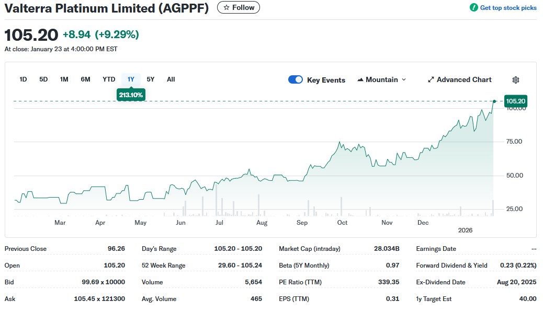
Task: Click the +8.94 price change value
Action: click(x=76, y=34)
